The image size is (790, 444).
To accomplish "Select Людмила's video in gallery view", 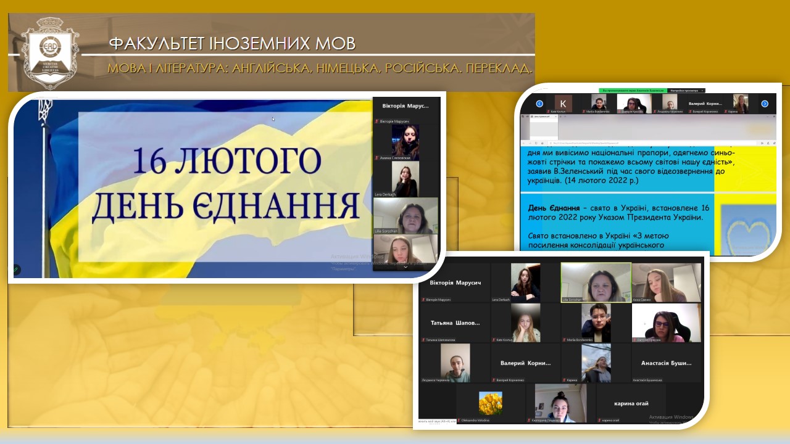I will point(455,363).
